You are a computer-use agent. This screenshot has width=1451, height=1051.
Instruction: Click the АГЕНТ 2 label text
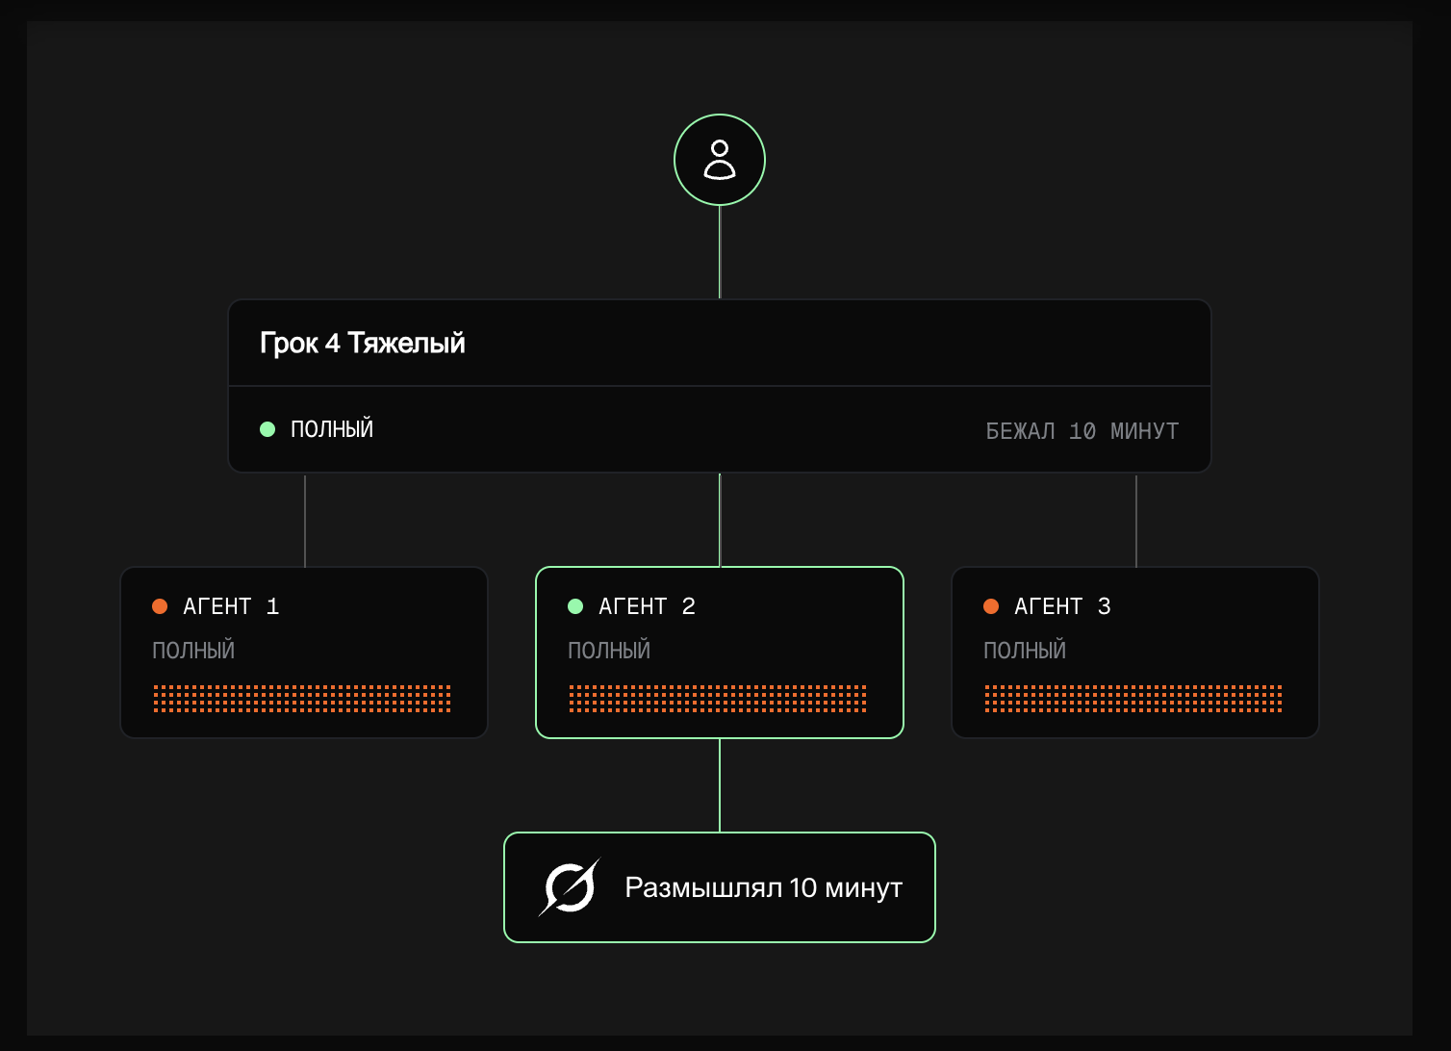pos(647,606)
